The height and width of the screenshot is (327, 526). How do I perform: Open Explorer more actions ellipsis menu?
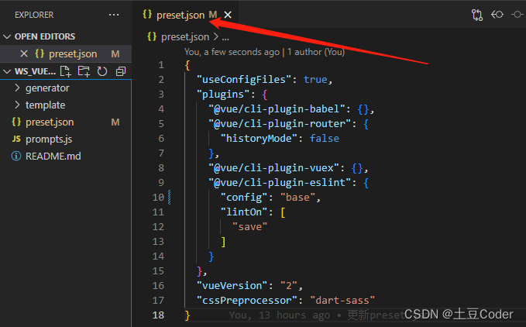point(114,15)
